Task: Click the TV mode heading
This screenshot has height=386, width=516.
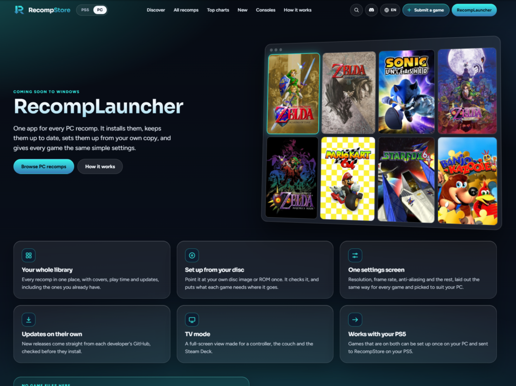Action: pyautogui.click(x=198, y=334)
